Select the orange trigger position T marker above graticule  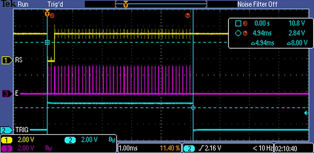(47, 14)
